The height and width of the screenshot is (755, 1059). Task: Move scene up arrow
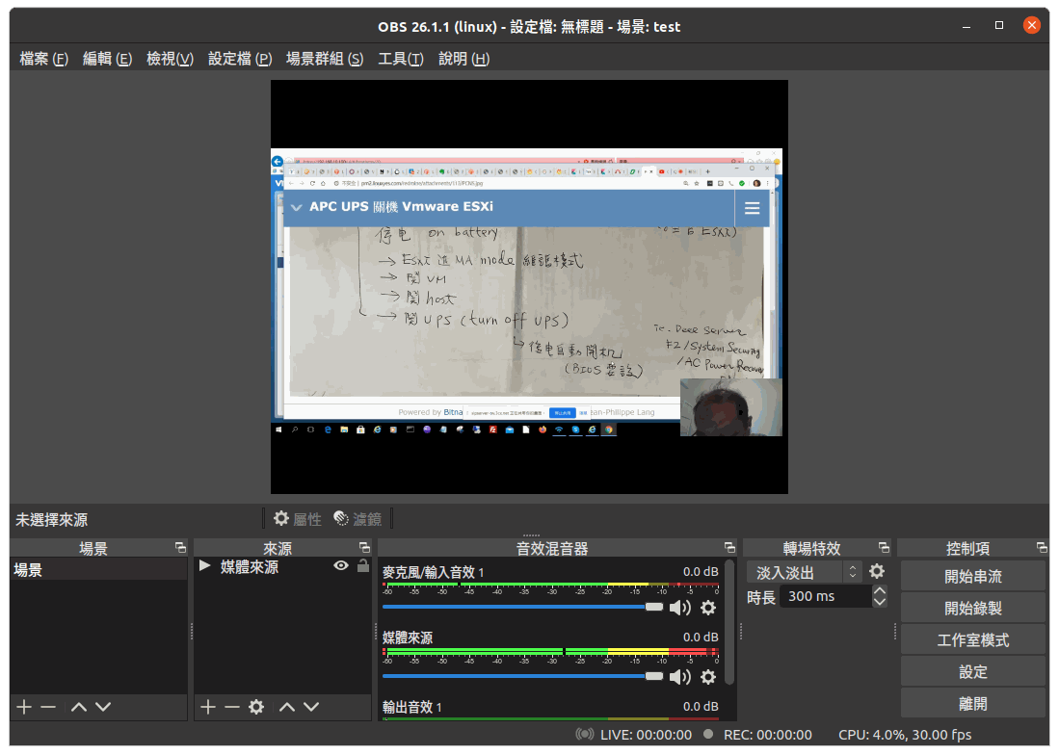pyautogui.click(x=79, y=707)
